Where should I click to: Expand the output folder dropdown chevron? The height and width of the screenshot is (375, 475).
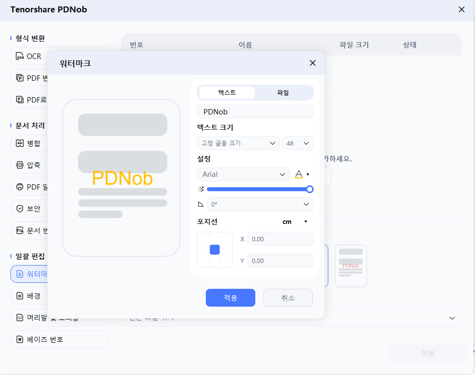tap(452, 318)
